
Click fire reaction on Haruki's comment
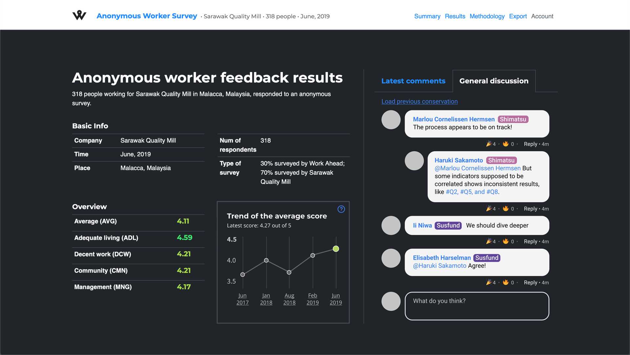coord(506,208)
